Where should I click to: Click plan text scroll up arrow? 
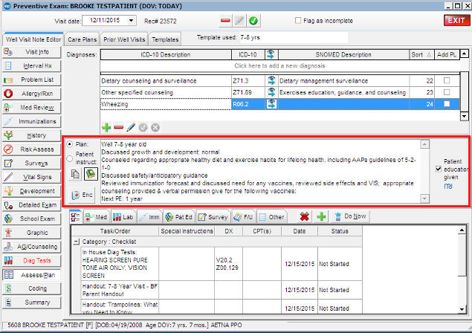(424, 144)
